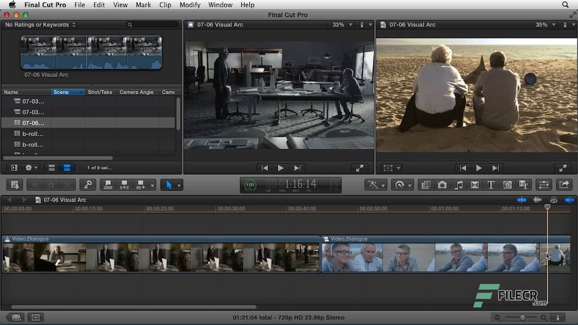Select the Transitions browser icon

475,184
